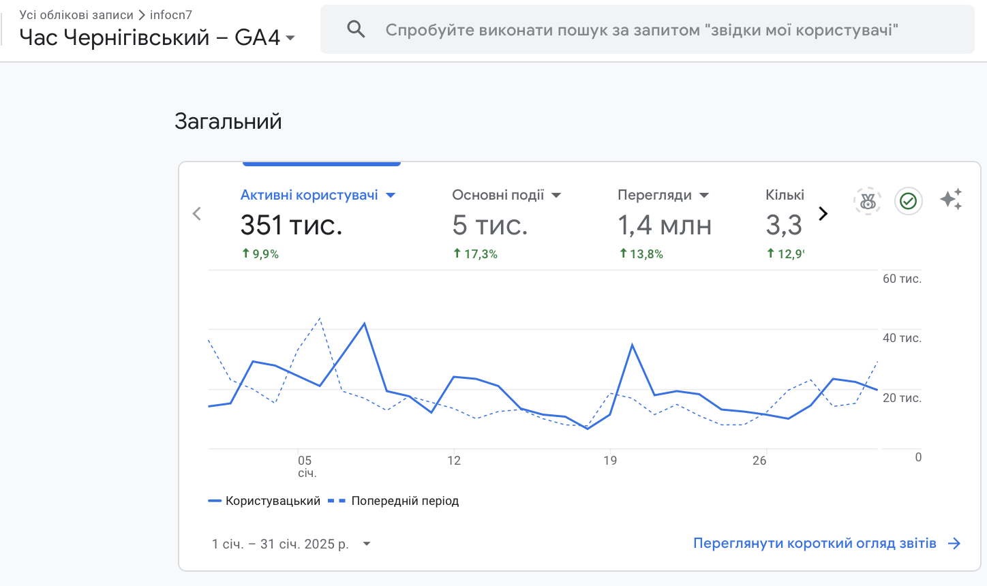The width and height of the screenshot is (987, 586).
Task: Click the 5 тис. key events value
Action: [490, 225]
